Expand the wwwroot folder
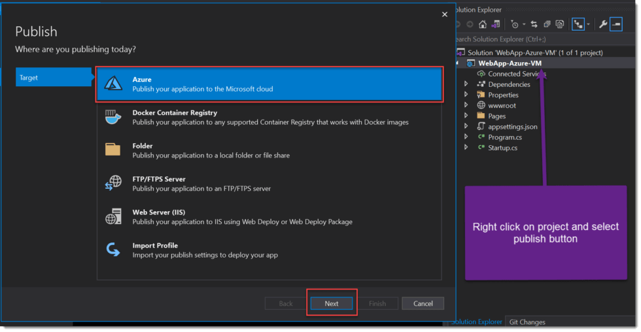Screen dimensions: 641x332 tap(466, 105)
